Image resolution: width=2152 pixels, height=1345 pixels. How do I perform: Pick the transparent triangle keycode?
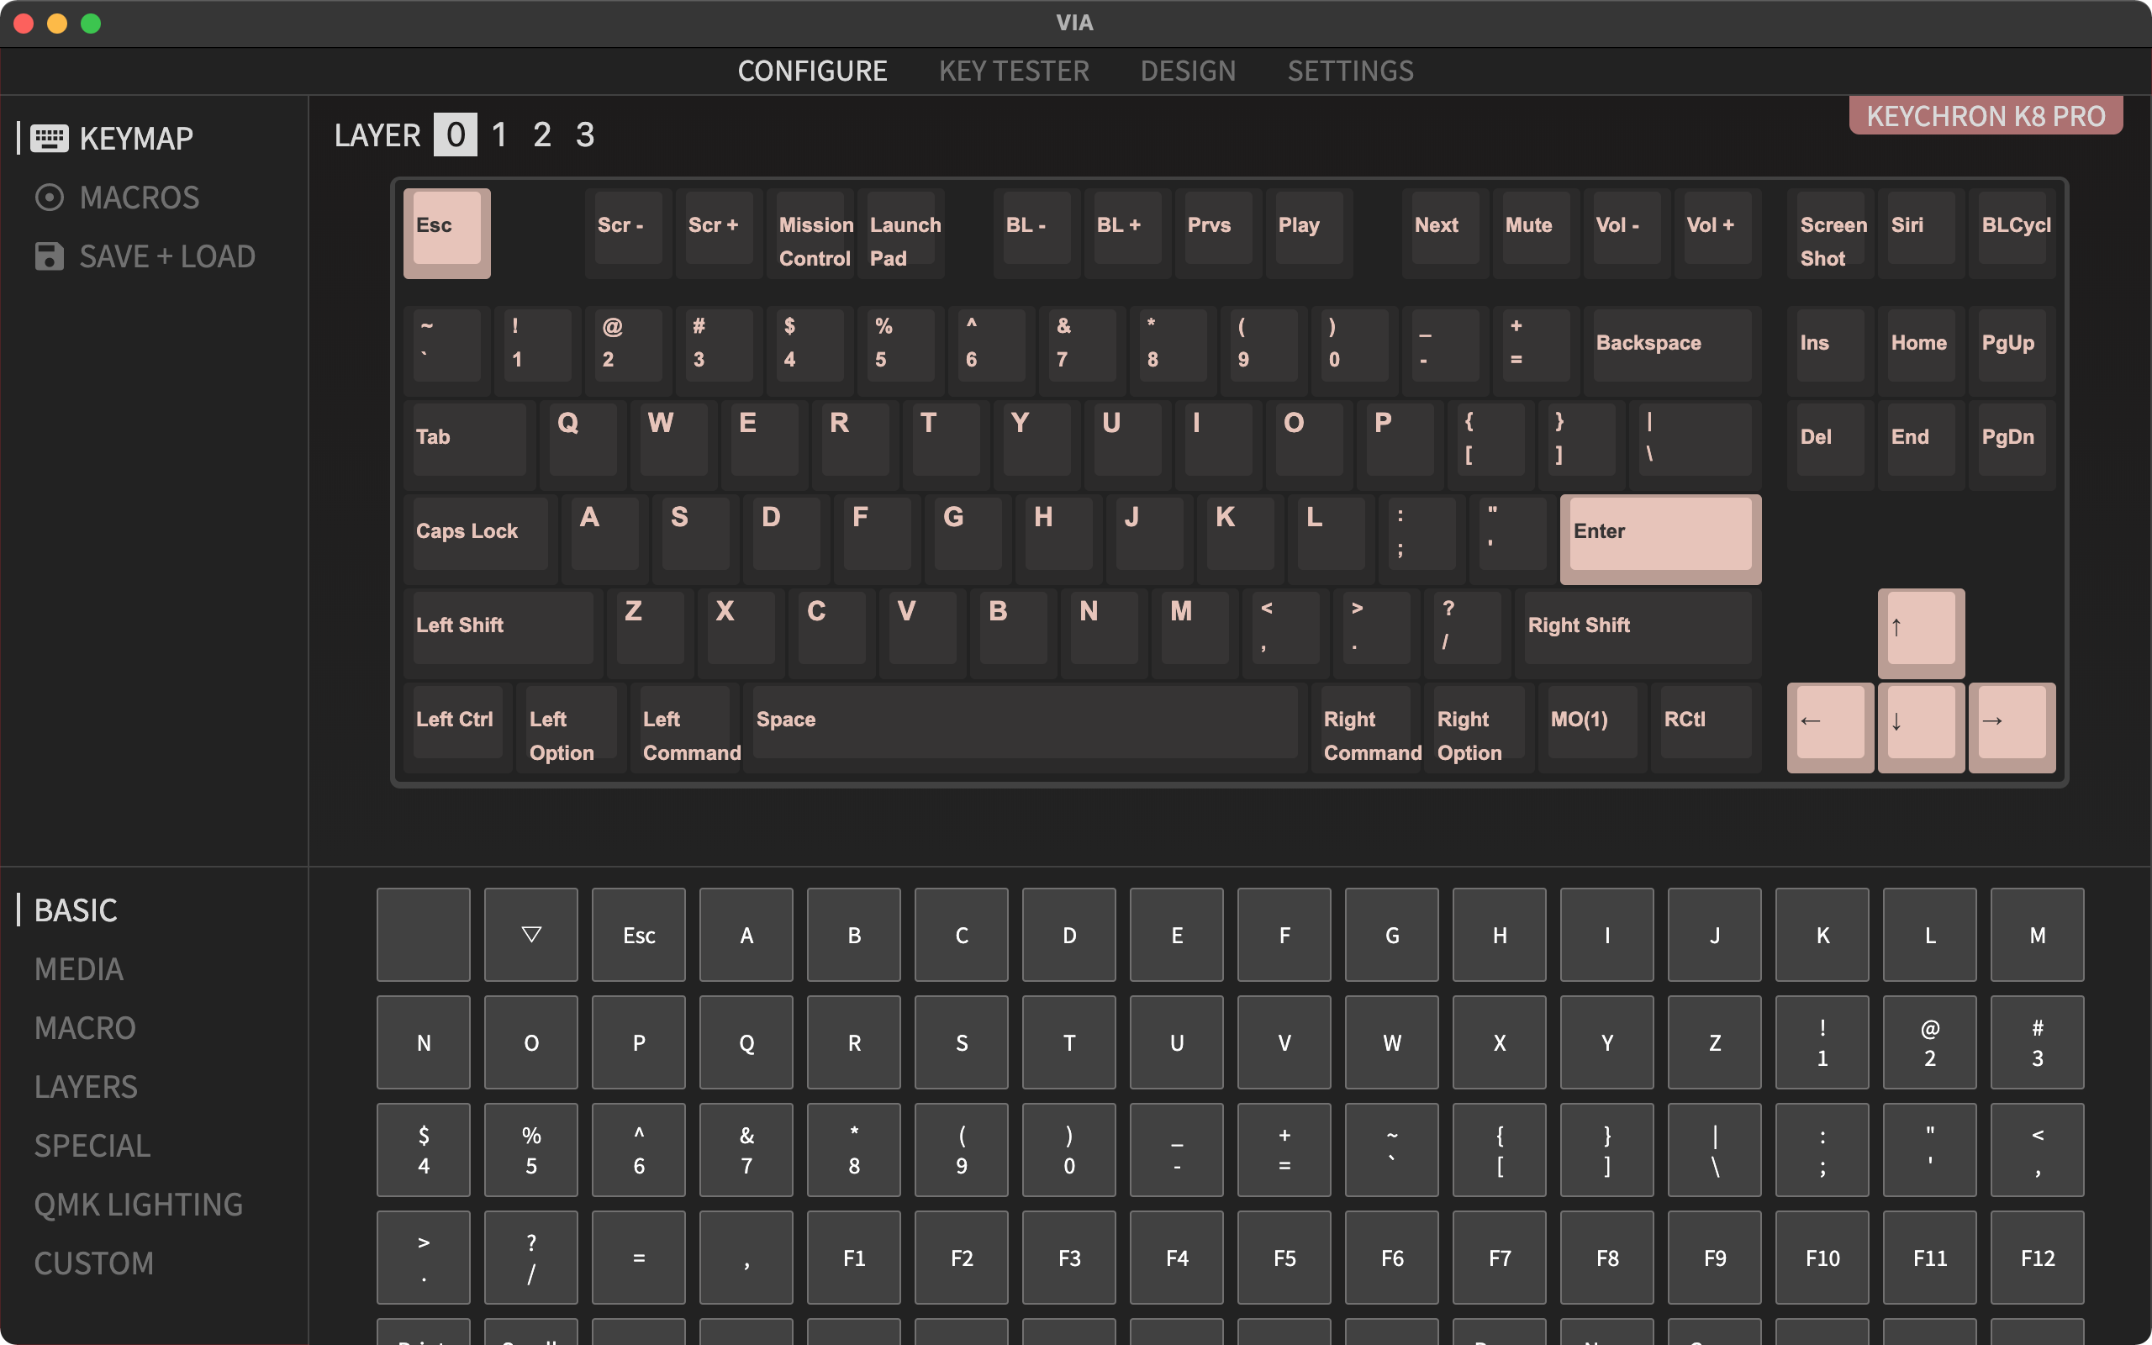click(531, 934)
